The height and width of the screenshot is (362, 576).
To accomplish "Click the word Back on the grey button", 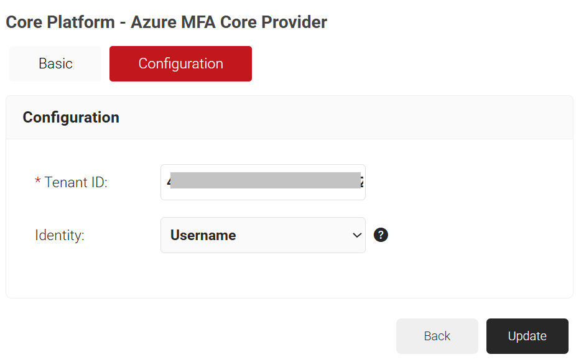I will click(x=437, y=336).
